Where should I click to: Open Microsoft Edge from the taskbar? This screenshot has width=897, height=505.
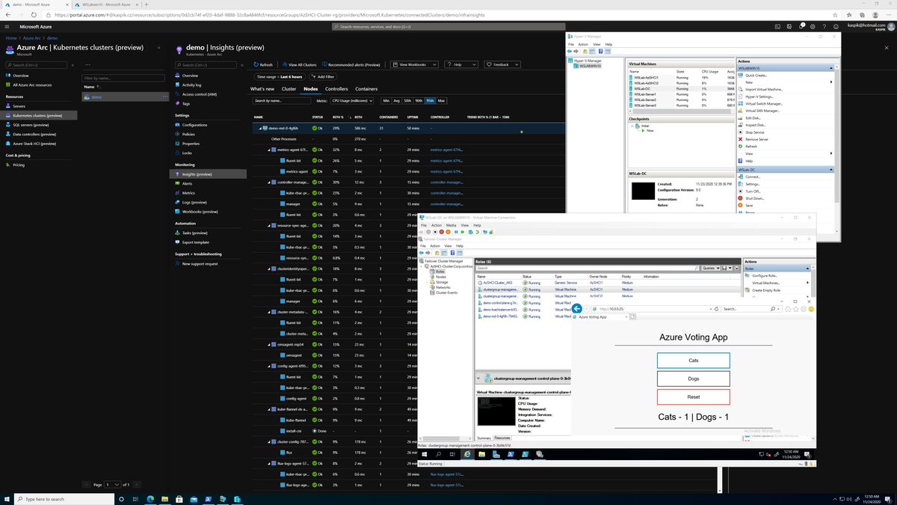tap(151, 499)
